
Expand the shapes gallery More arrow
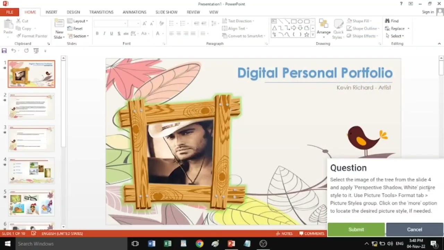pos(313,34)
